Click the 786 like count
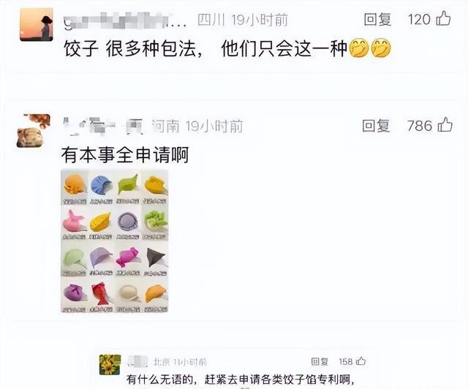468x389 pixels. [420, 126]
